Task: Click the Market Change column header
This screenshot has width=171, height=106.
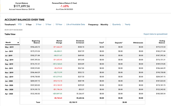Action: (59, 42)
